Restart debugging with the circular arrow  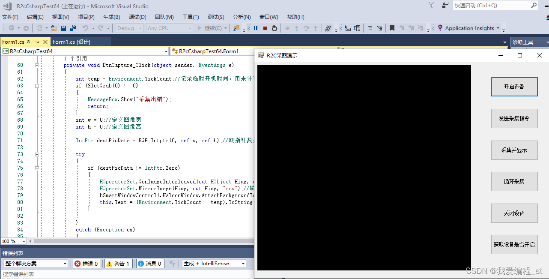tap(274, 28)
